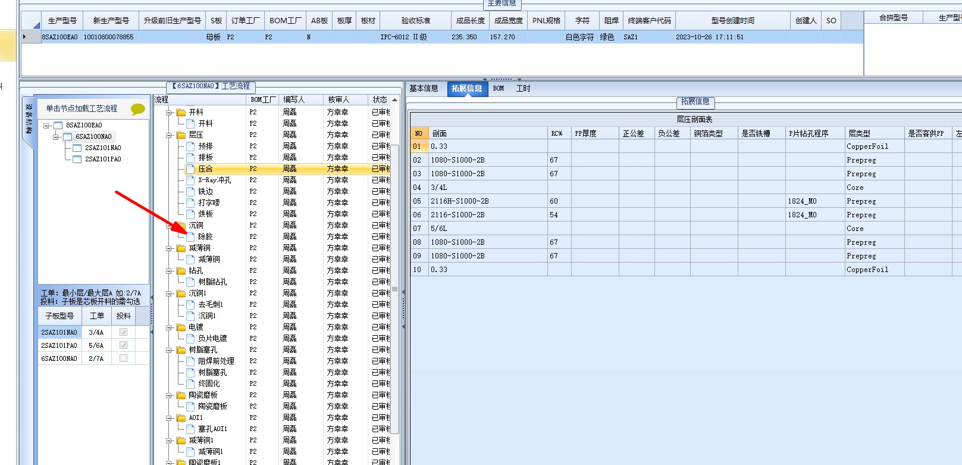Toggle 投料 checkbox for 6SAZ100NA0 row

pos(123,358)
